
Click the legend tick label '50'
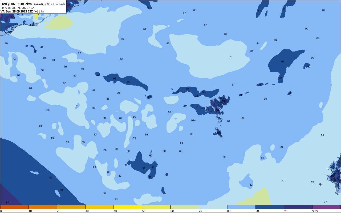click(x=144, y=211)
